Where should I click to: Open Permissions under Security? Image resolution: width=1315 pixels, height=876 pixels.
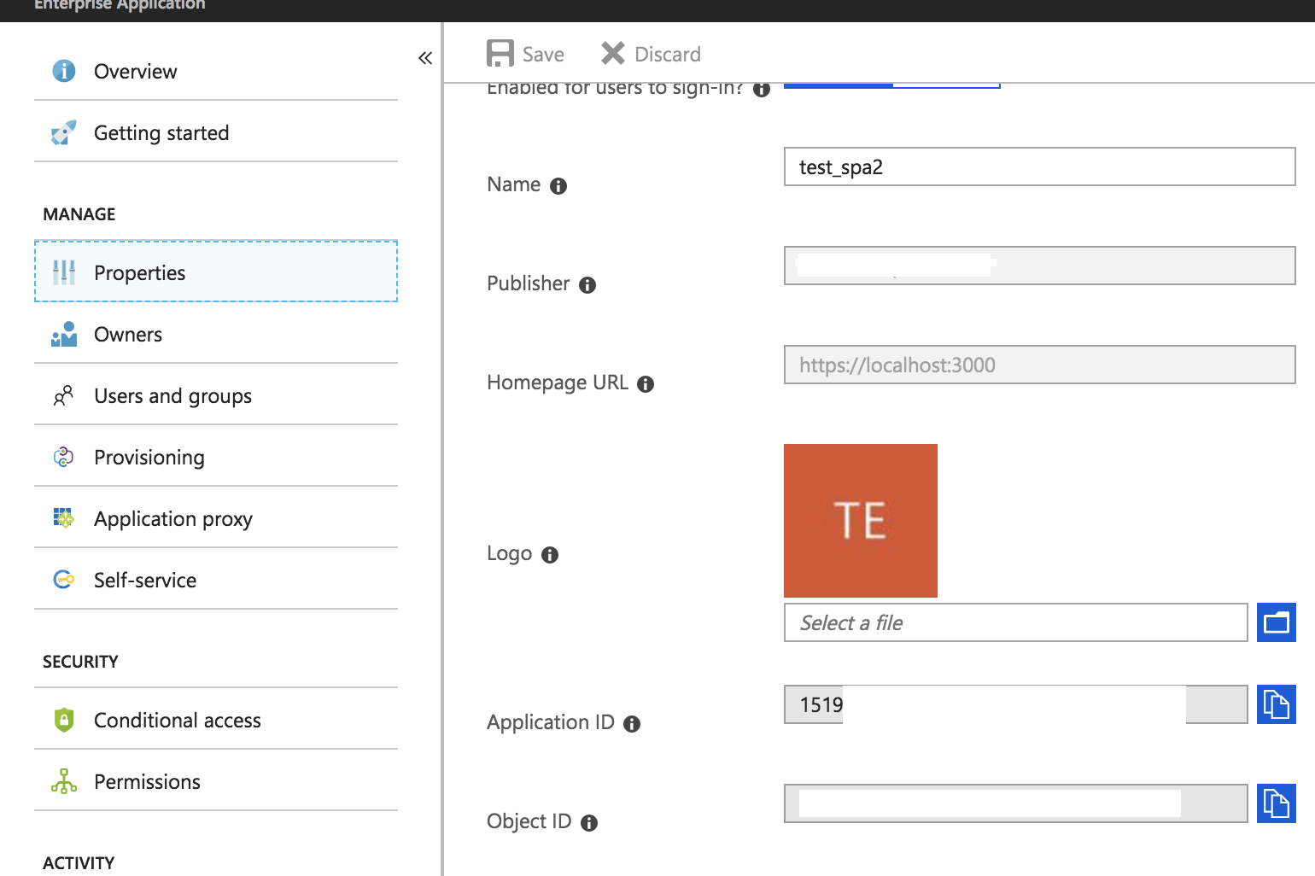(x=216, y=781)
